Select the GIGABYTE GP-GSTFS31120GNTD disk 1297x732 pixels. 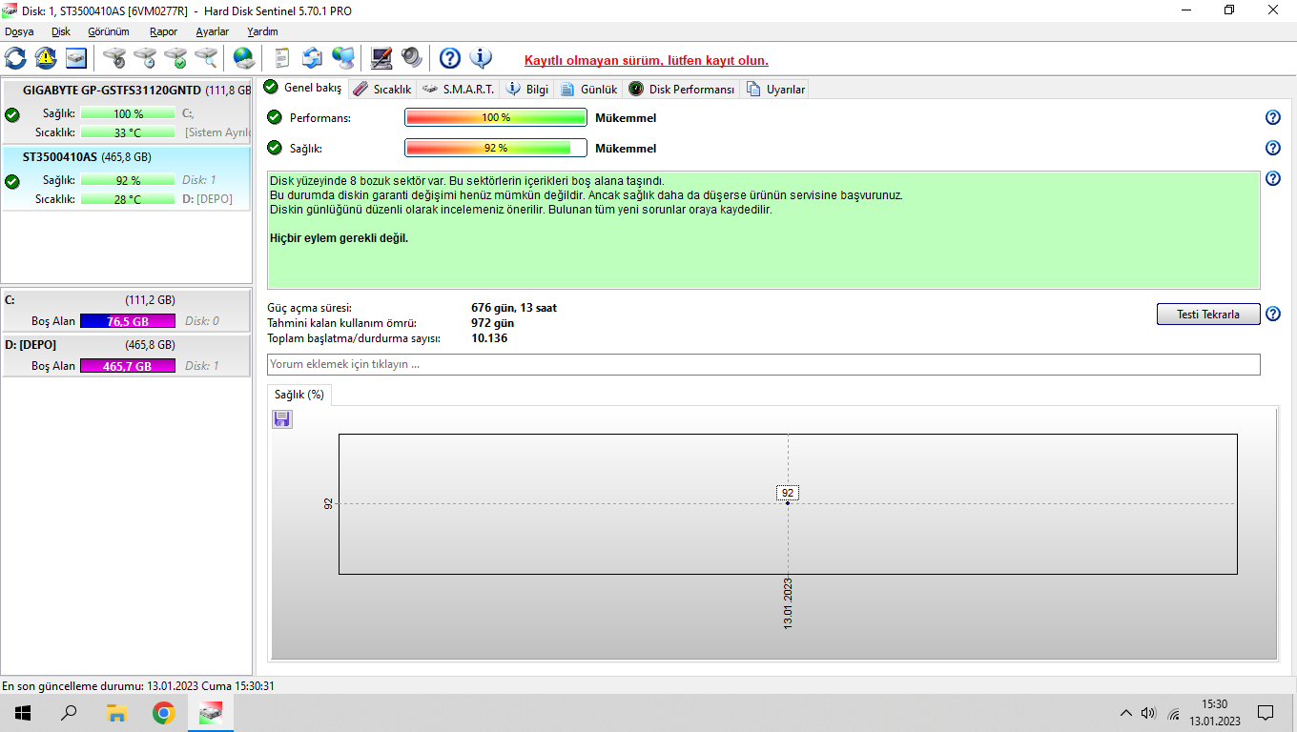point(127,112)
